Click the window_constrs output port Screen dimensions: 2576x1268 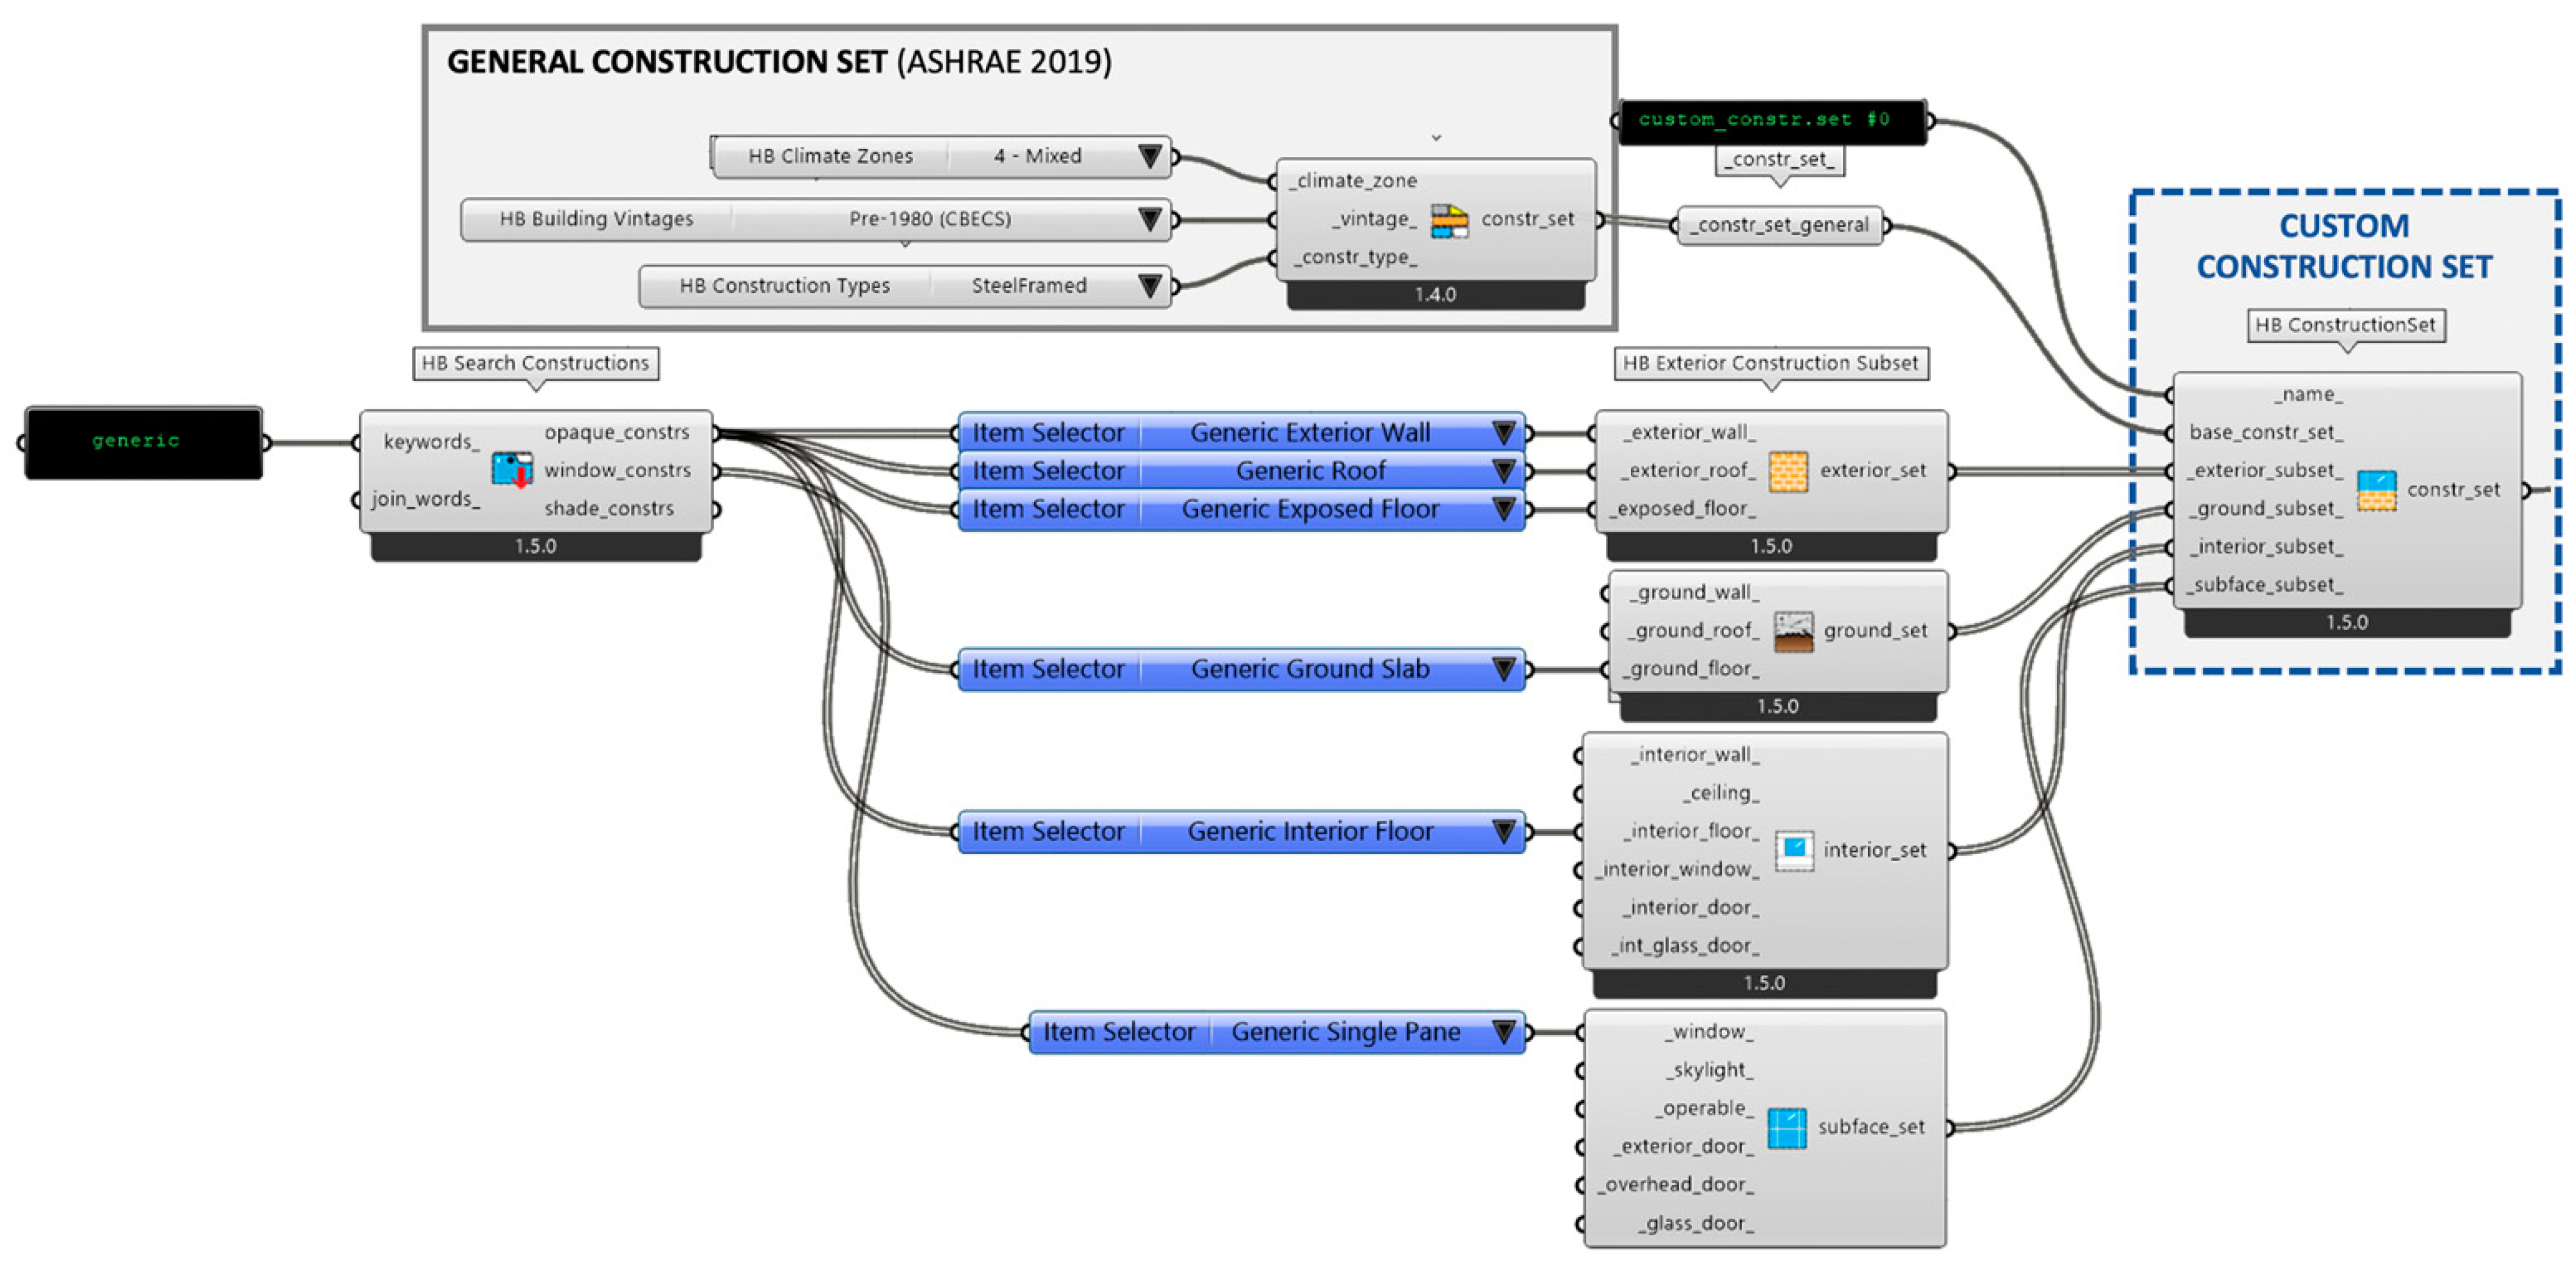716,471
